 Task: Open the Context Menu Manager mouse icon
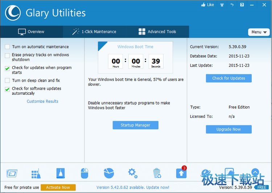85,173
